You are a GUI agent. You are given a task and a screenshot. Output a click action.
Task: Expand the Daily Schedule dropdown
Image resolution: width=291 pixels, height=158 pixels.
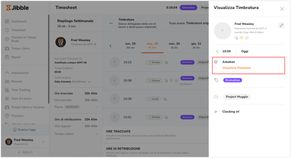(x=89, y=82)
